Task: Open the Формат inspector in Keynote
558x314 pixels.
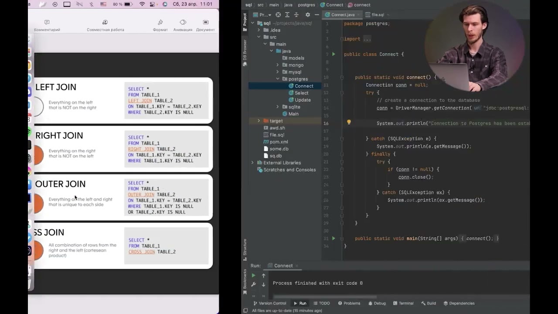Action: pyautogui.click(x=160, y=25)
